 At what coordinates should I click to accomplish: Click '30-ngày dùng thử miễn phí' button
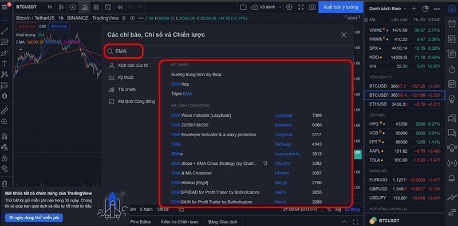(x=34, y=218)
